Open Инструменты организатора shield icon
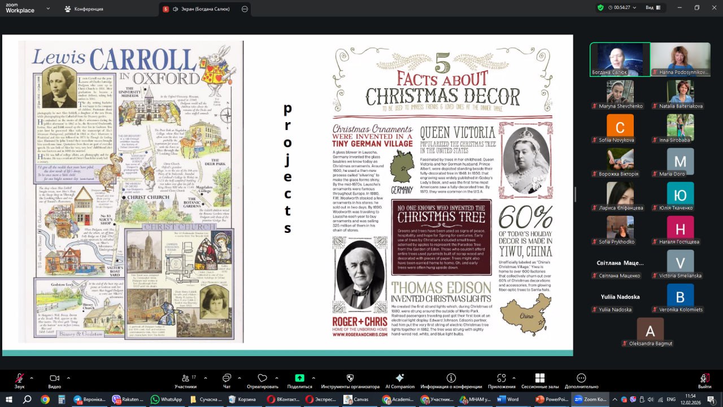This screenshot has height=407, width=723. click(x=350, y=378)
